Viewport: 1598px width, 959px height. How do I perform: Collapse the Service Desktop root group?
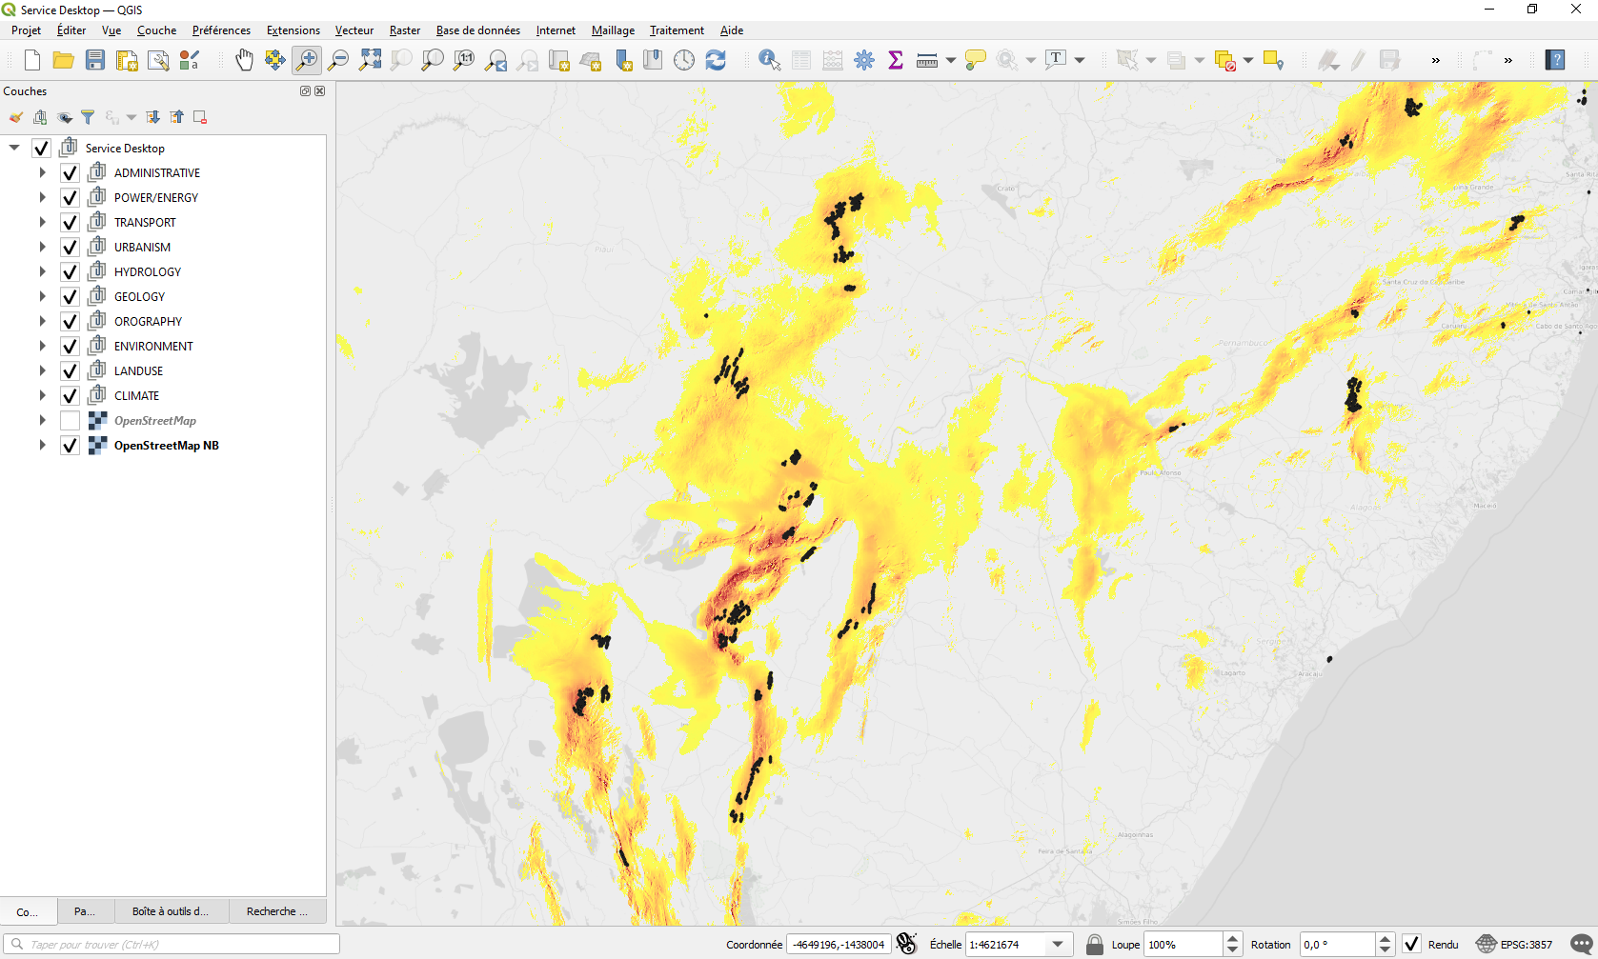(14, 148)
